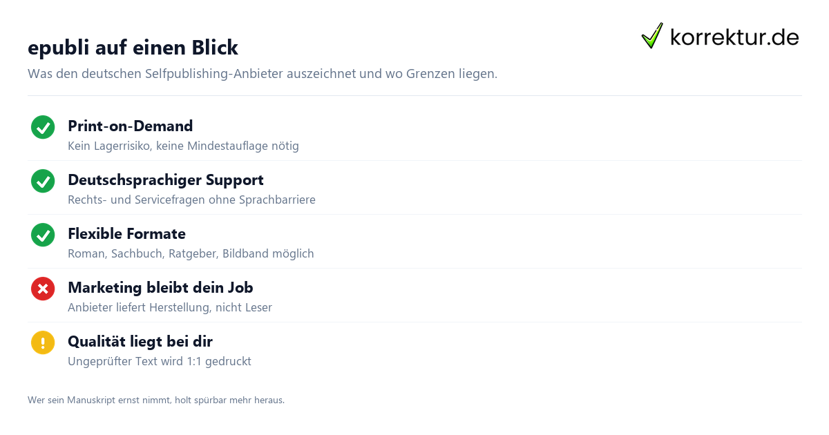Click the subtitle about Selfpublishing-Anbieter
Screen dimensions: 829x435
(263, 73)
